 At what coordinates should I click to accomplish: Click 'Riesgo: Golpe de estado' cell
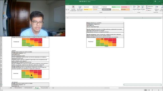click(x=30, y=52)
